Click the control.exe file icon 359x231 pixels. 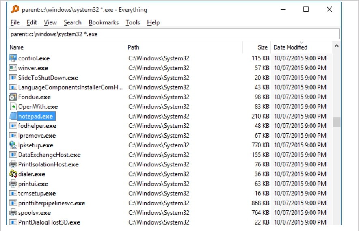pos(13,58)
